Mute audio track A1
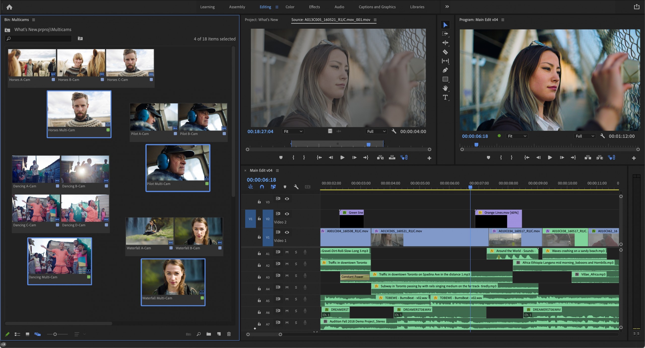645x348 pixels. pyautogui.click(x=287, y=252)
